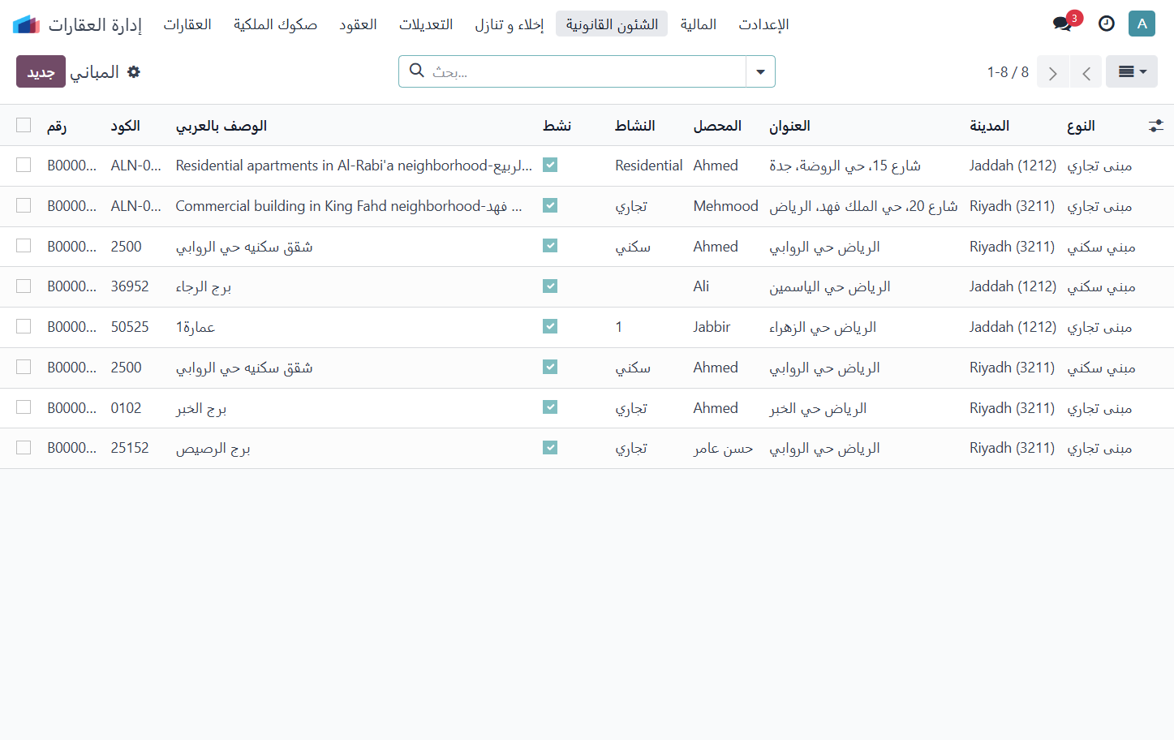Screen dimensions: 1174x740
Task: Toggle active checkbox for برج الرجاء row
Action: pyautogui.click(x=550, y=286)
